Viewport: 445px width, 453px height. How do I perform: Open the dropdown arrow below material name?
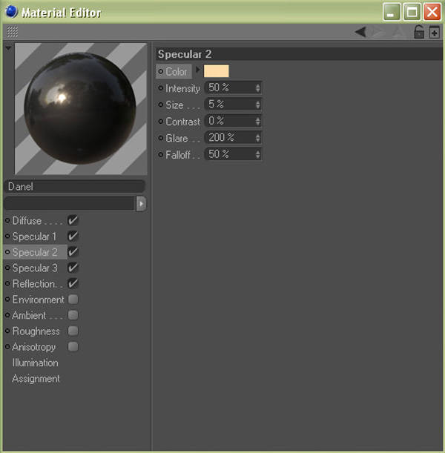(141, 204)
